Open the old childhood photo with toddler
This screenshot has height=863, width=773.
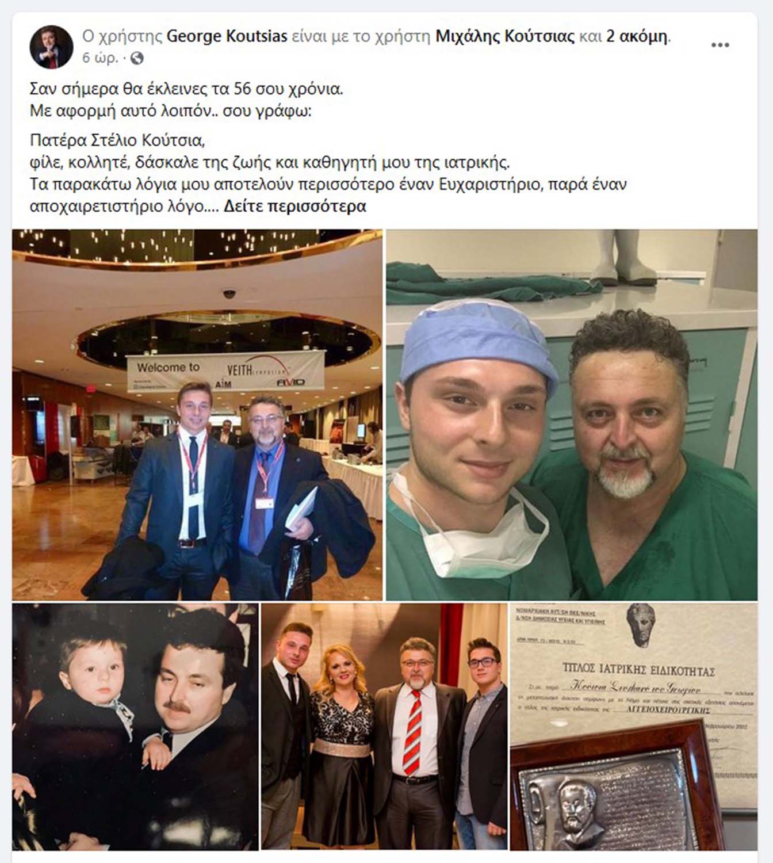[x=135, y=727]
